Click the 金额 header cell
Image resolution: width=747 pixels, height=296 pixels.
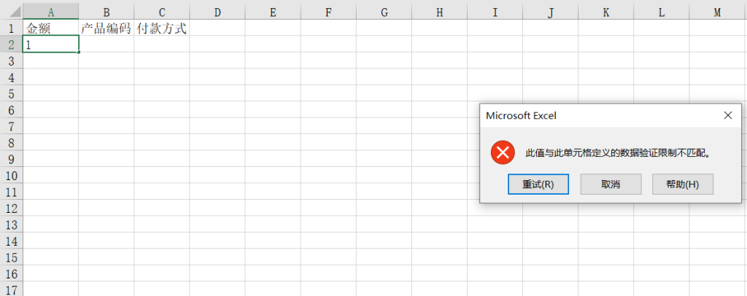click(51, 28)
